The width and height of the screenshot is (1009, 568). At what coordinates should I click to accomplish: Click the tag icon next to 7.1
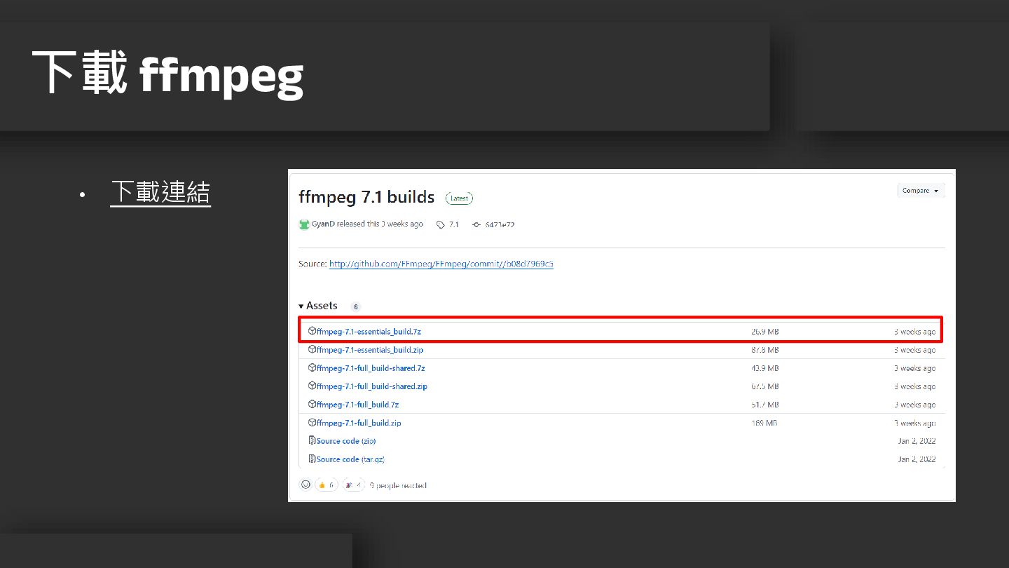[441, 224]
